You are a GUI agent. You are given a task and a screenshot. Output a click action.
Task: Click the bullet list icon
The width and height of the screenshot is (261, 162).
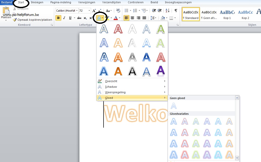[126, 11]
